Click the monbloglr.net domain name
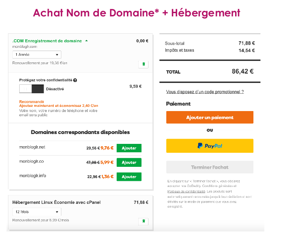This screenshot has width=282, height=239. click(x=32, y=147)
